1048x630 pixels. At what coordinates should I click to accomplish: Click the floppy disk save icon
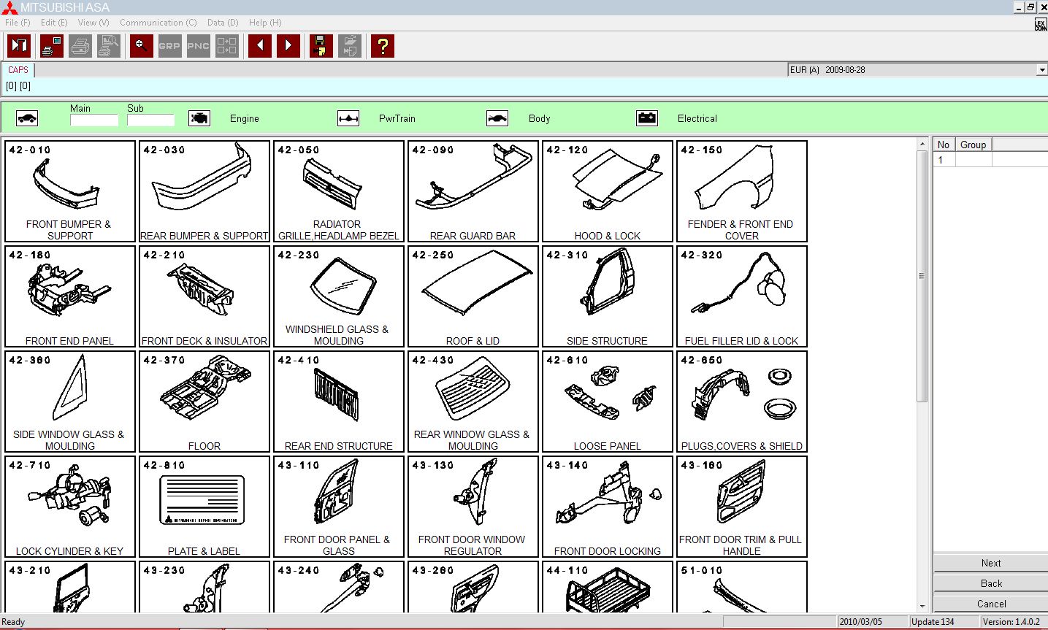click(321, 46)
